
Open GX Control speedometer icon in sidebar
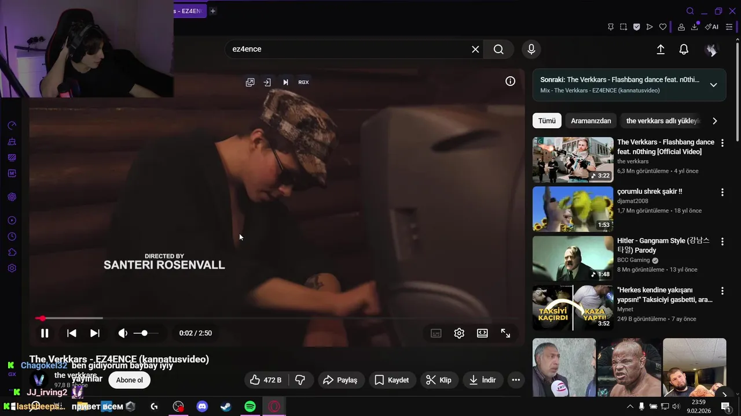point(12,126)
